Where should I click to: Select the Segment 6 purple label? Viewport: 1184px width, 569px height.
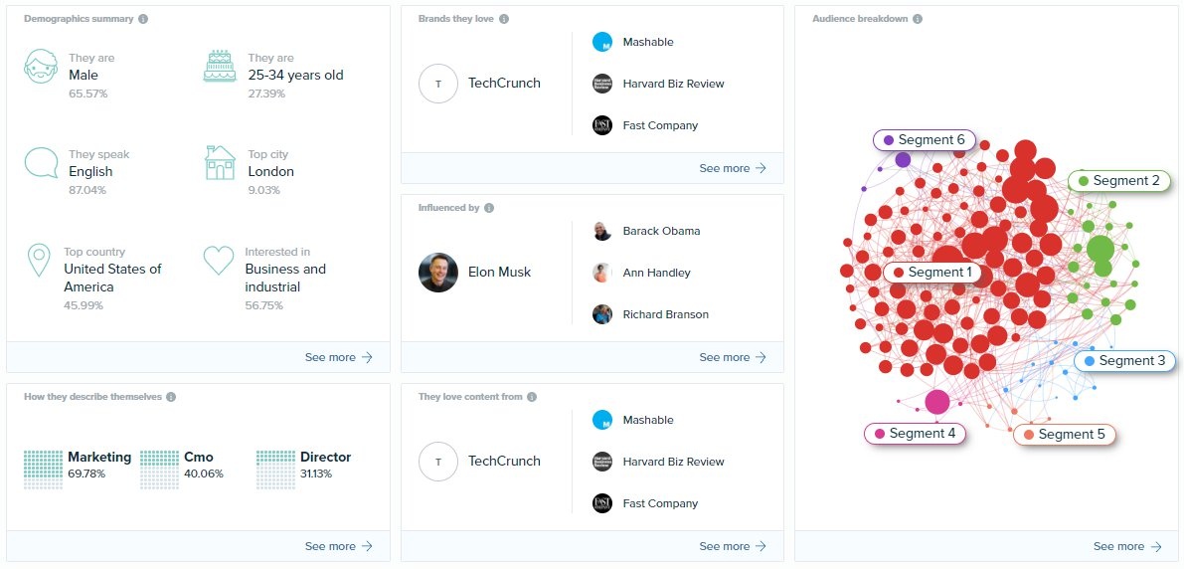[925, 140]
